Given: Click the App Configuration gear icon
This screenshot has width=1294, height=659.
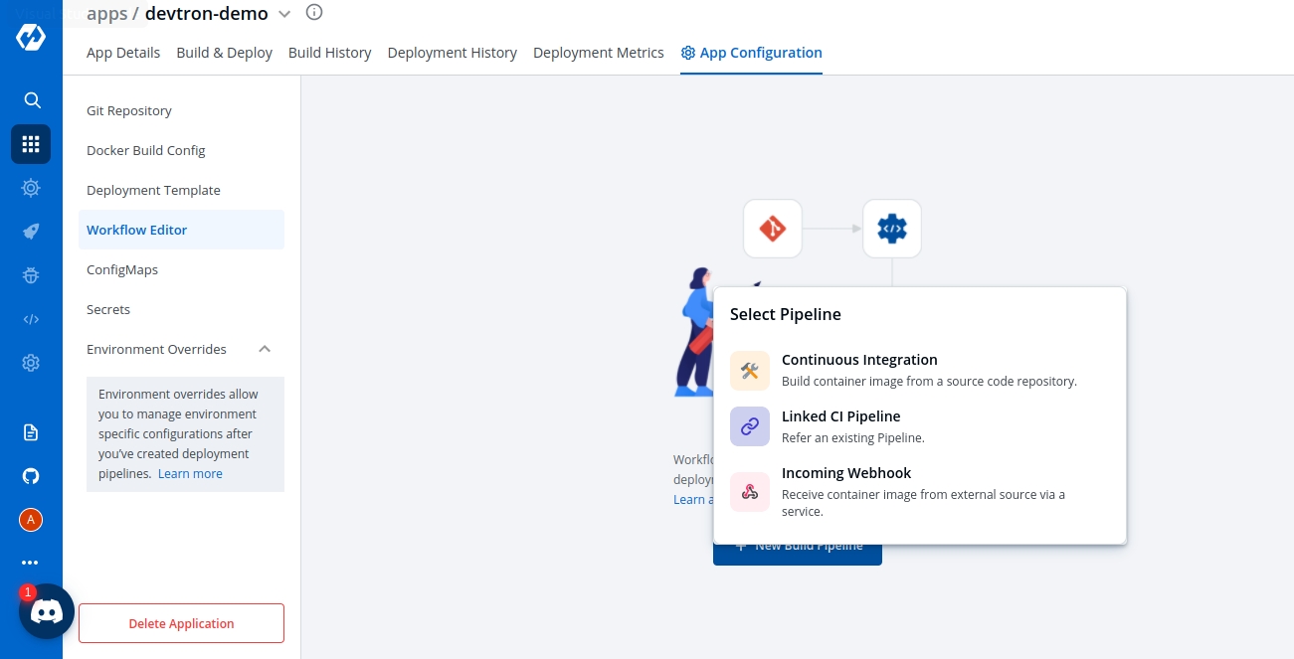Looking at the screenshot, I should click(688, 53).
